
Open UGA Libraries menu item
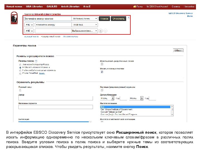click(x=34, y=6)
